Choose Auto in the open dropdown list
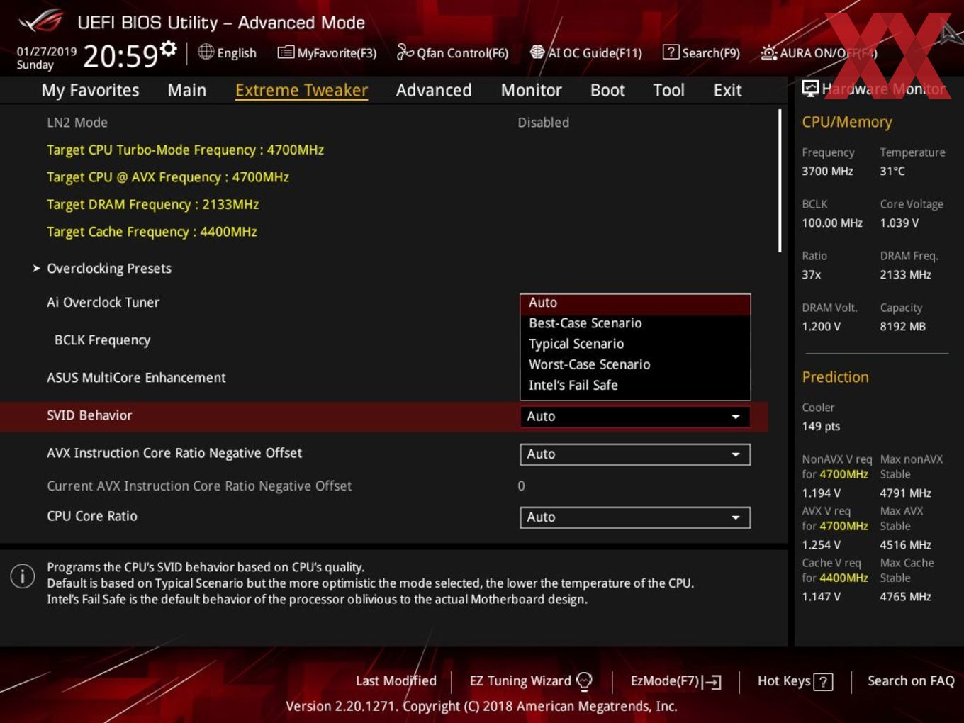 (635, 304)
